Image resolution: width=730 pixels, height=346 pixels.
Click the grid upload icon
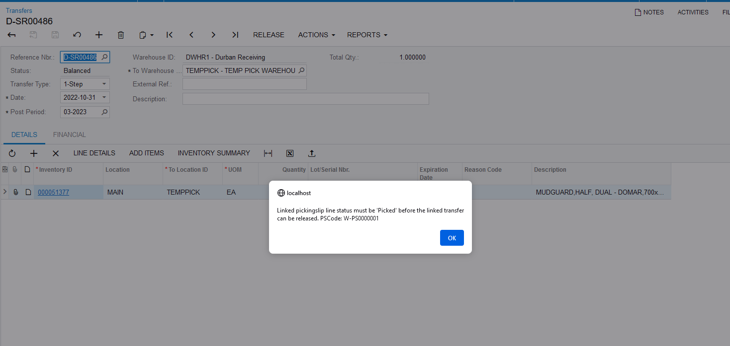[x=312, y=153]
